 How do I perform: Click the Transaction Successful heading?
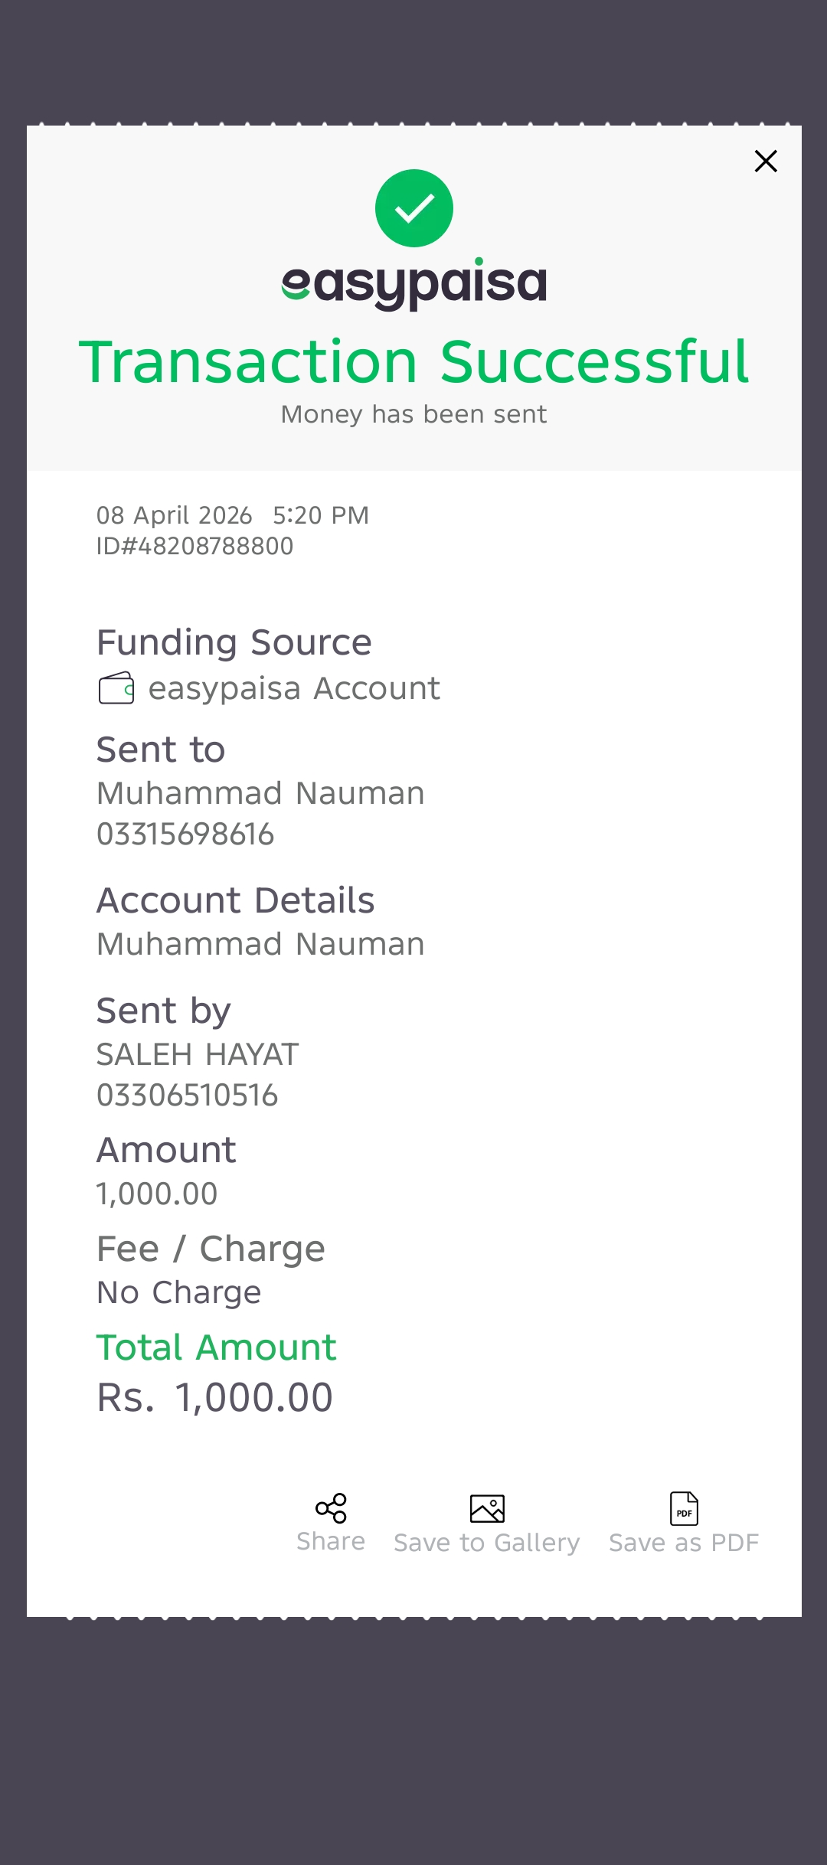[414, 361]
